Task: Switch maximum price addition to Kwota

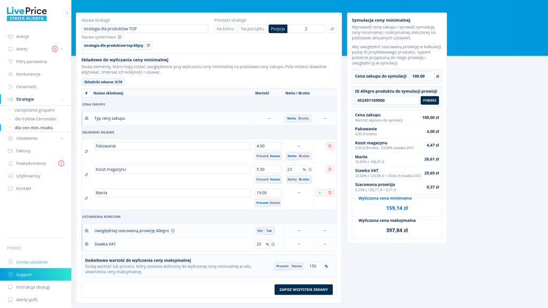Action: tap(296, 266)
